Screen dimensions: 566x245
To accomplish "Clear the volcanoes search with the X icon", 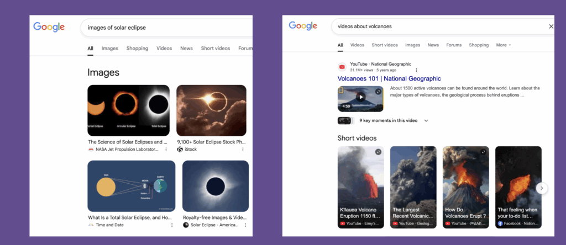I will point(551,26).
